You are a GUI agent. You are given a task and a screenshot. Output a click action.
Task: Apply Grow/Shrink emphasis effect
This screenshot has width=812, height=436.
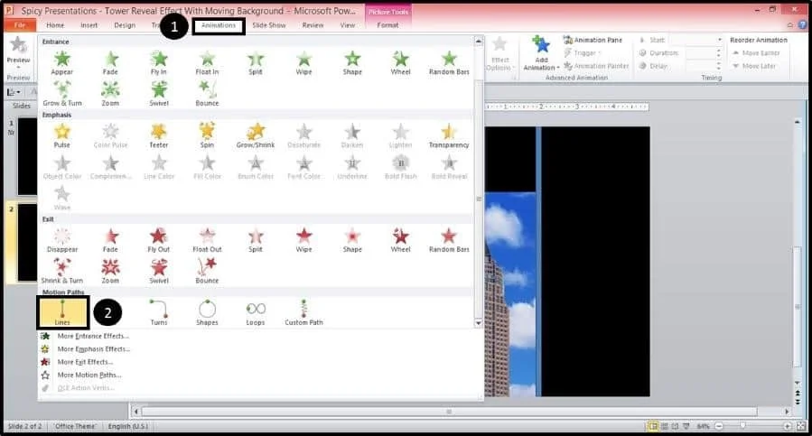[x=256, y=136]
